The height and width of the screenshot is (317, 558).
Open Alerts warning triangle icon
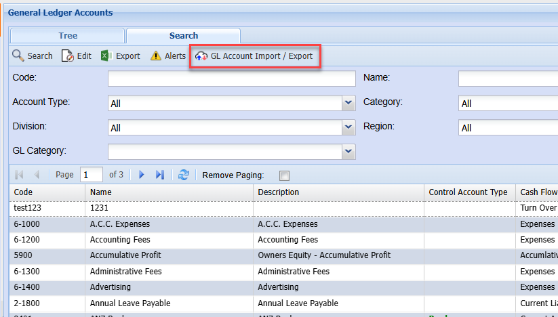point(156,56)
